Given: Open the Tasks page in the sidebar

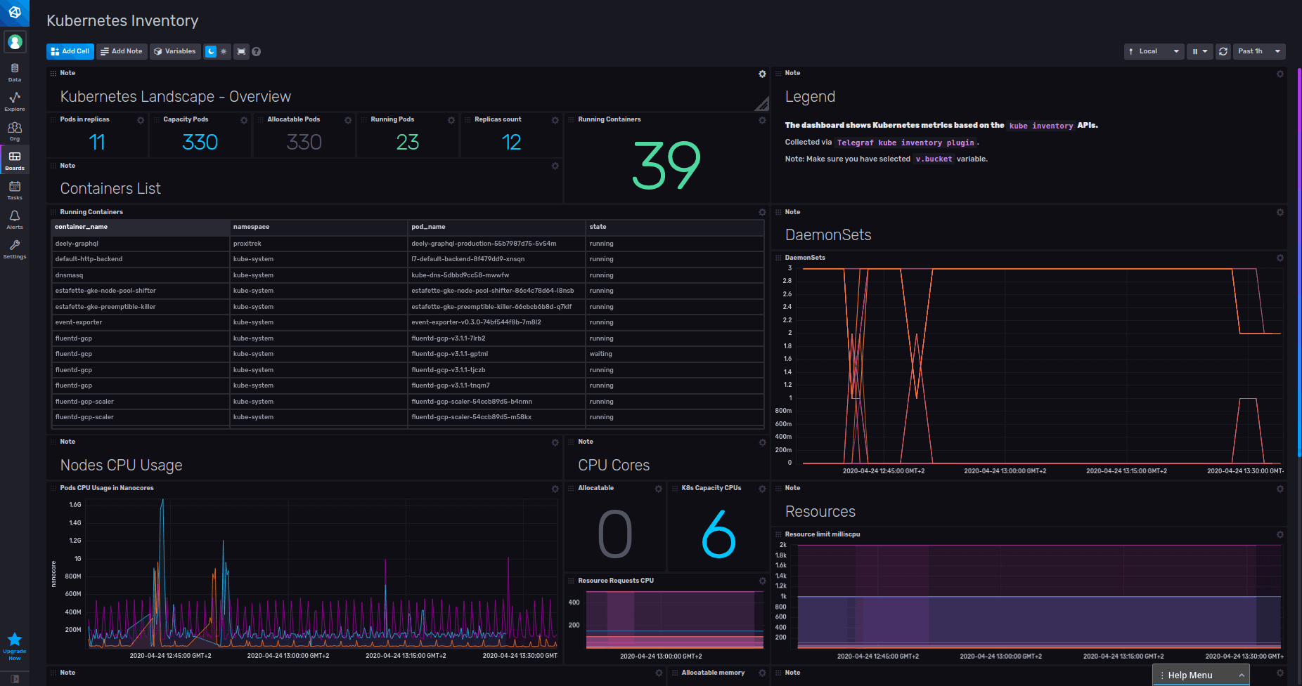Looking at the screenshot, I should (x=14, y=190).
